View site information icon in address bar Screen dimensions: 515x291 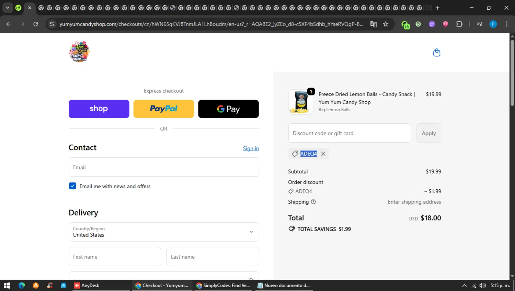(52, 24)
